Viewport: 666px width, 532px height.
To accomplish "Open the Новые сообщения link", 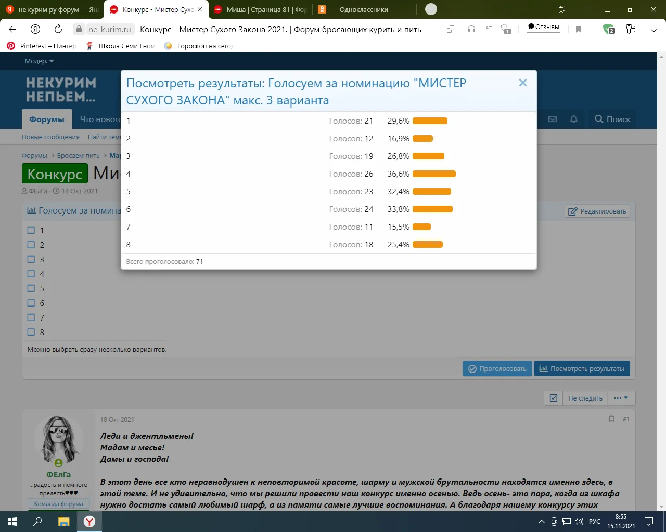I will [50, 137].
